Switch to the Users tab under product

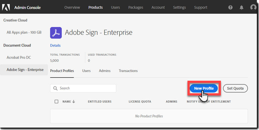point(86,71)
